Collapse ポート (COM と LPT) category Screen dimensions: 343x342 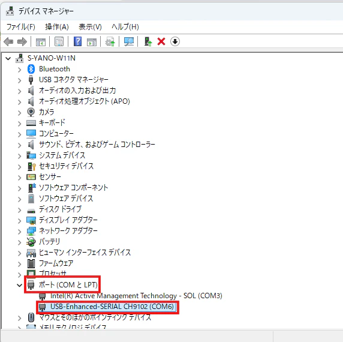[19, 286]
